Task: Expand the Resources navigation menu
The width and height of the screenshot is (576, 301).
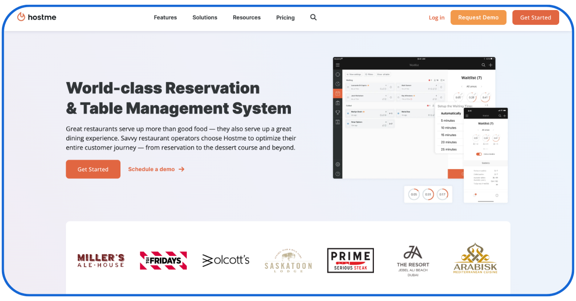Action: pos(247,17)
